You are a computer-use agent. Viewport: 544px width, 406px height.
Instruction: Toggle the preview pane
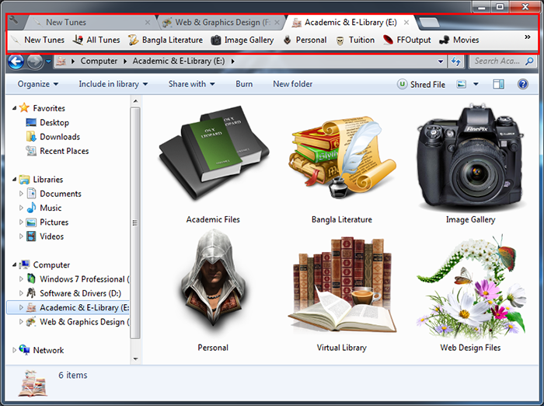point(499,84)
